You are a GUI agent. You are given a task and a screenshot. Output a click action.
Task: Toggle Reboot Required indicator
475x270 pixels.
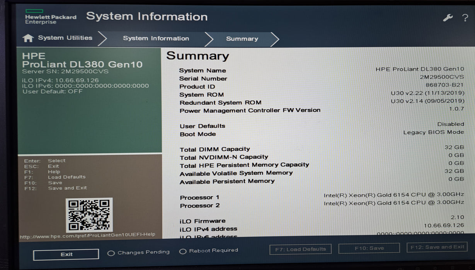coord(209,251)
